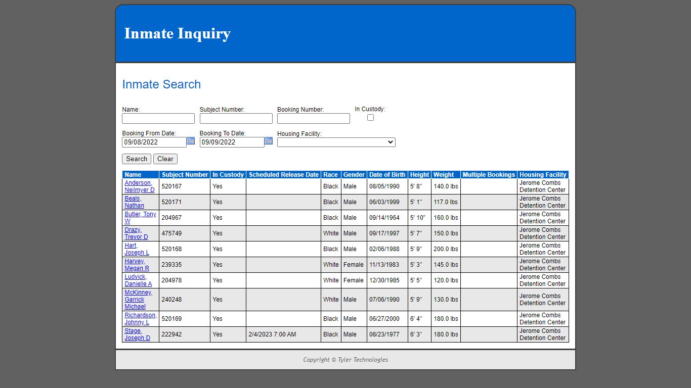Open Ludvick, Danielle A inmate record

tap(138, 280)
